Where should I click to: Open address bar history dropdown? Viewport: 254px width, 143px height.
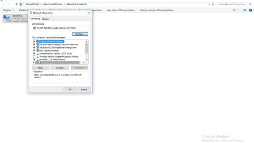209,4
